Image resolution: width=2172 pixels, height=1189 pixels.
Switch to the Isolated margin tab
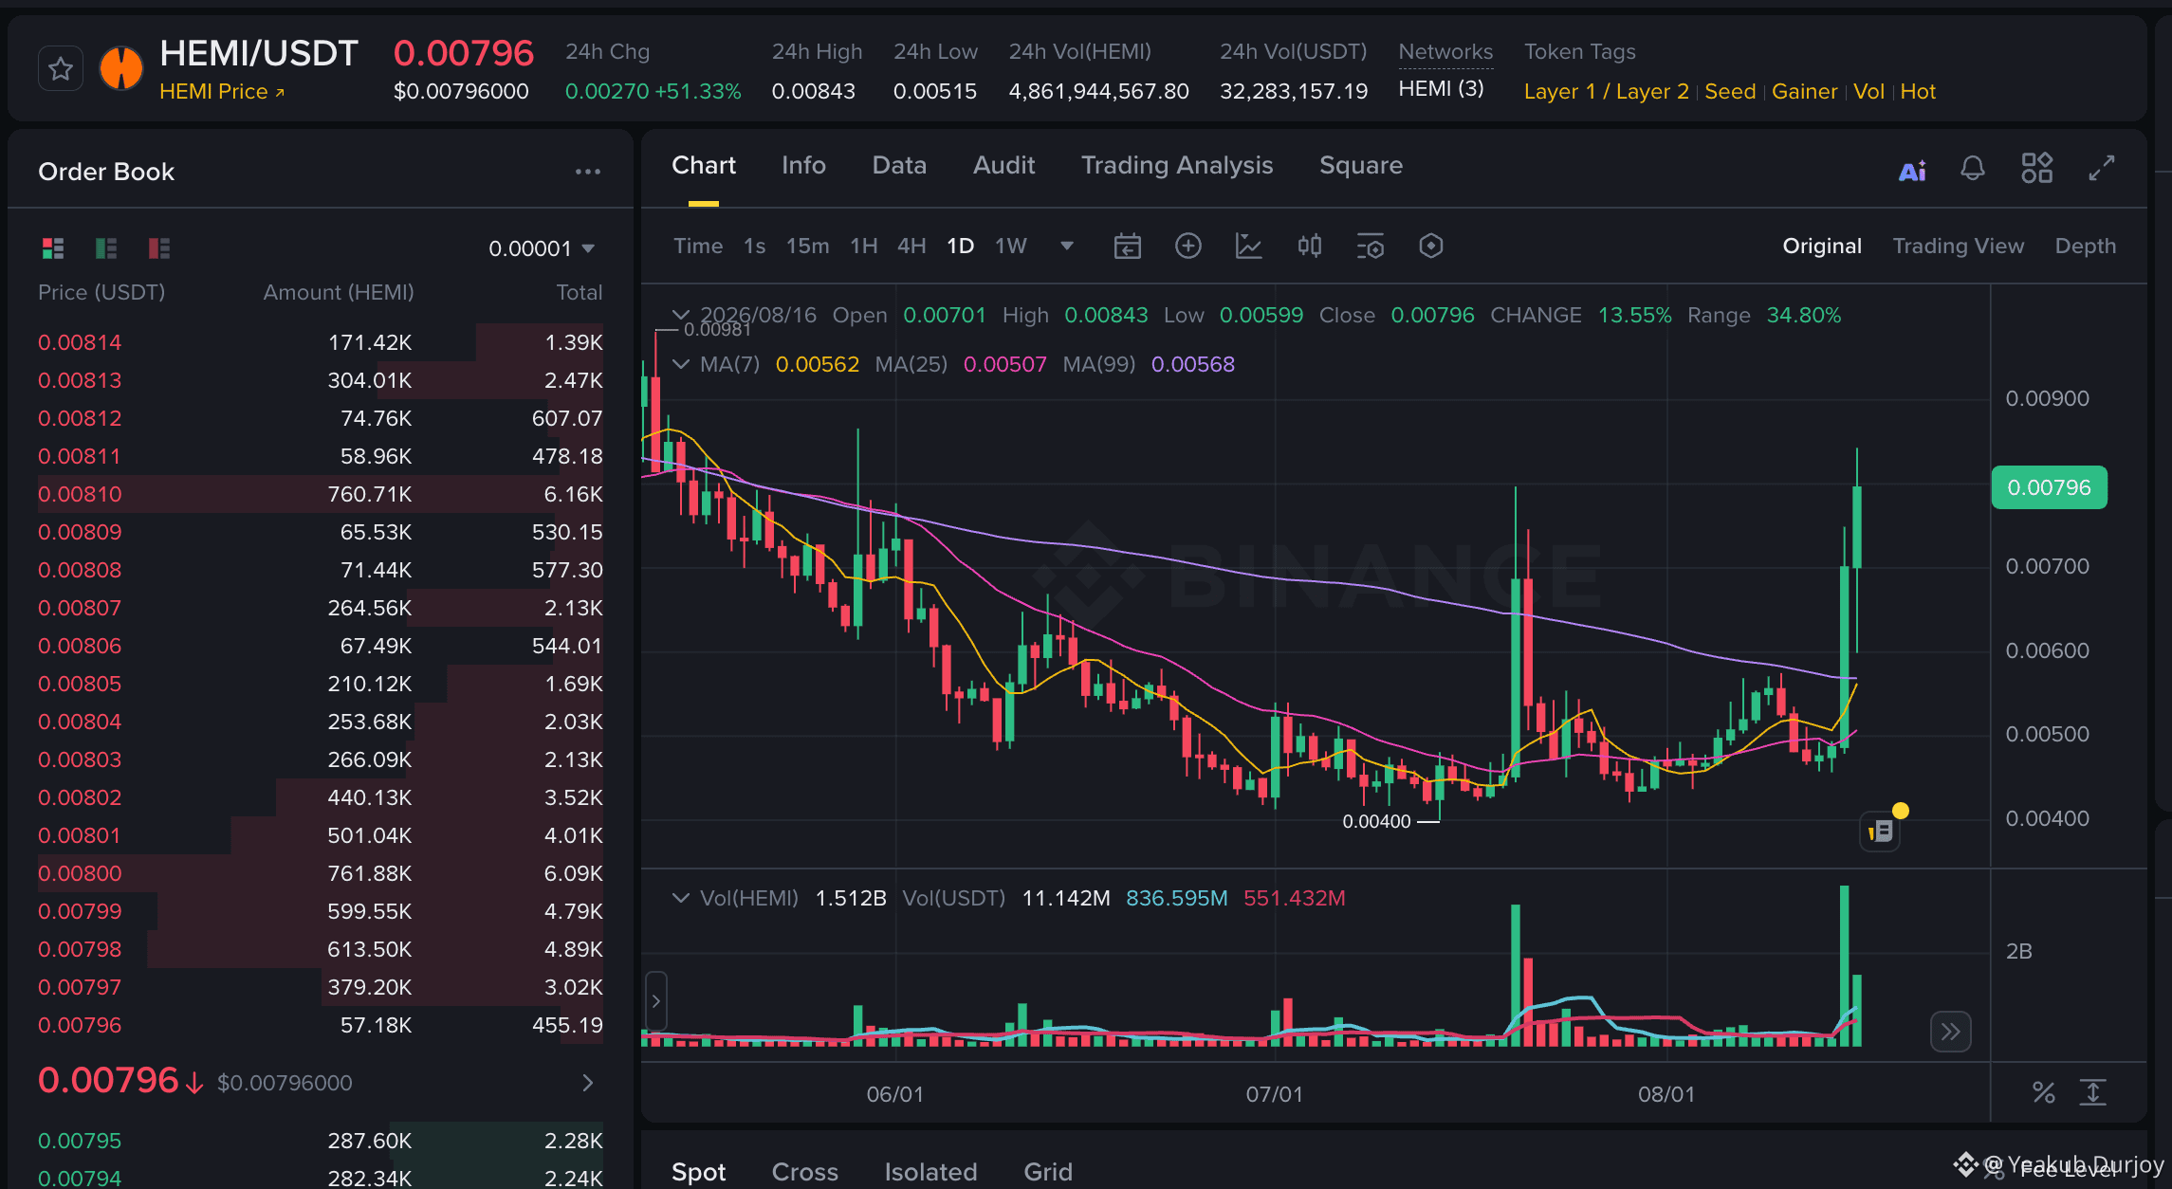930,1172
